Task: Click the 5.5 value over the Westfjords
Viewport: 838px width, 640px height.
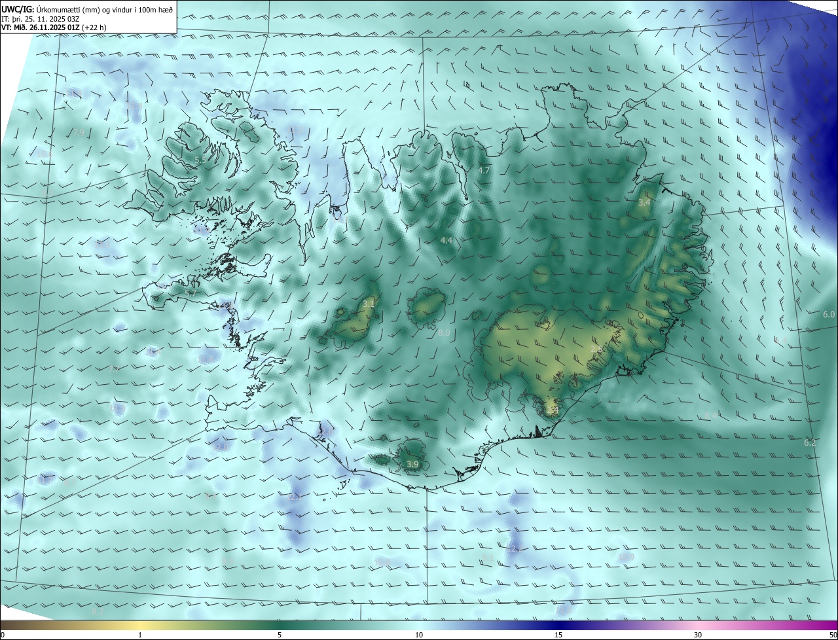Action: [x=201, y=160]
